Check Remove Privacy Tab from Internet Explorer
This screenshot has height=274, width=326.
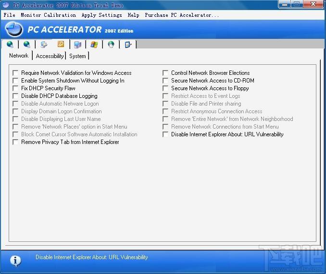pos(15,142)
